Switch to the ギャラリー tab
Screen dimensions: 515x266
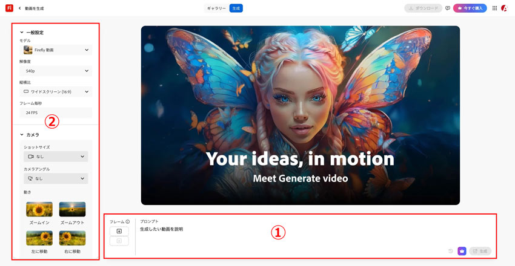(x=216, y=8)
